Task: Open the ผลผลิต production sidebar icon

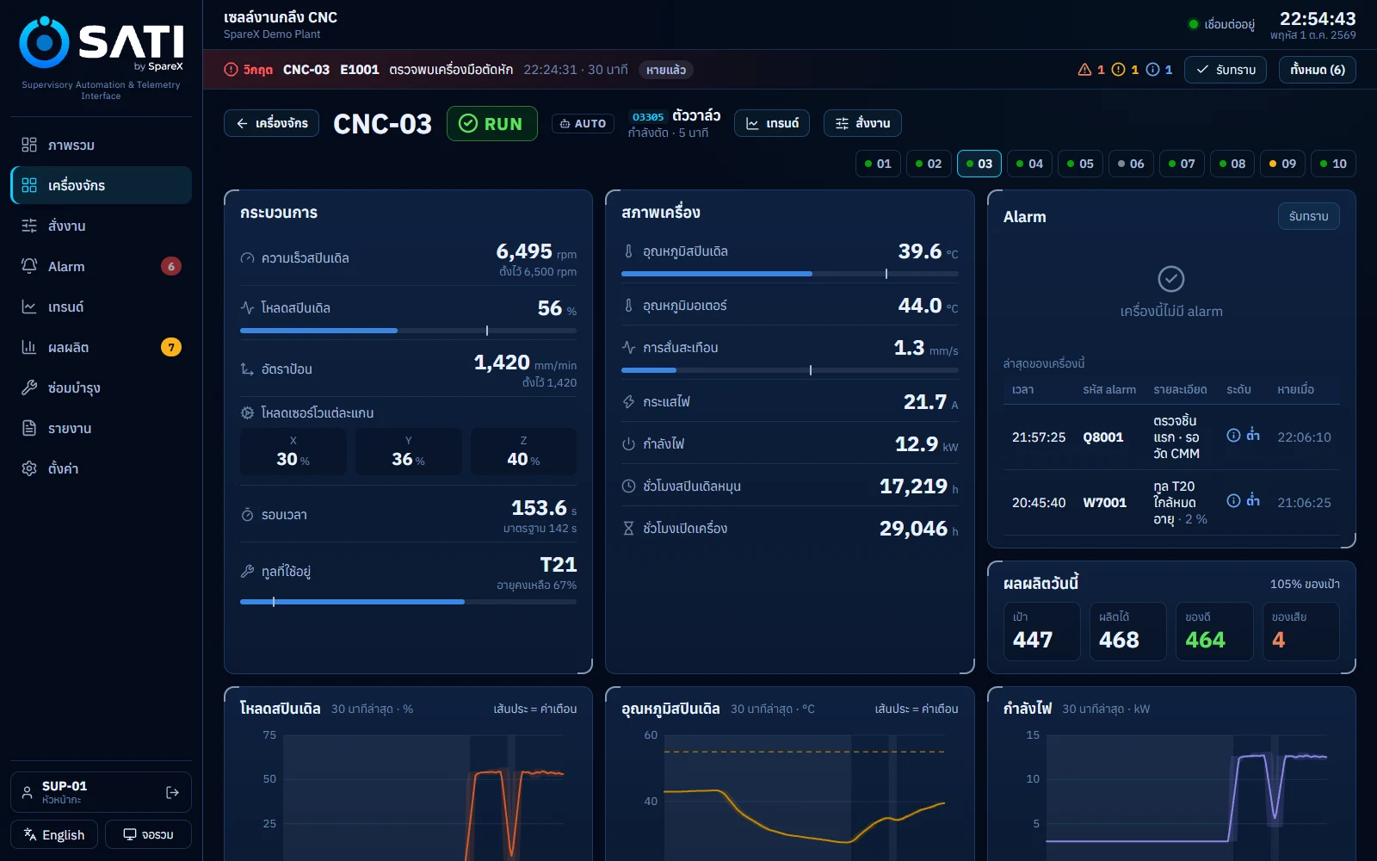Action: [29, 347]
